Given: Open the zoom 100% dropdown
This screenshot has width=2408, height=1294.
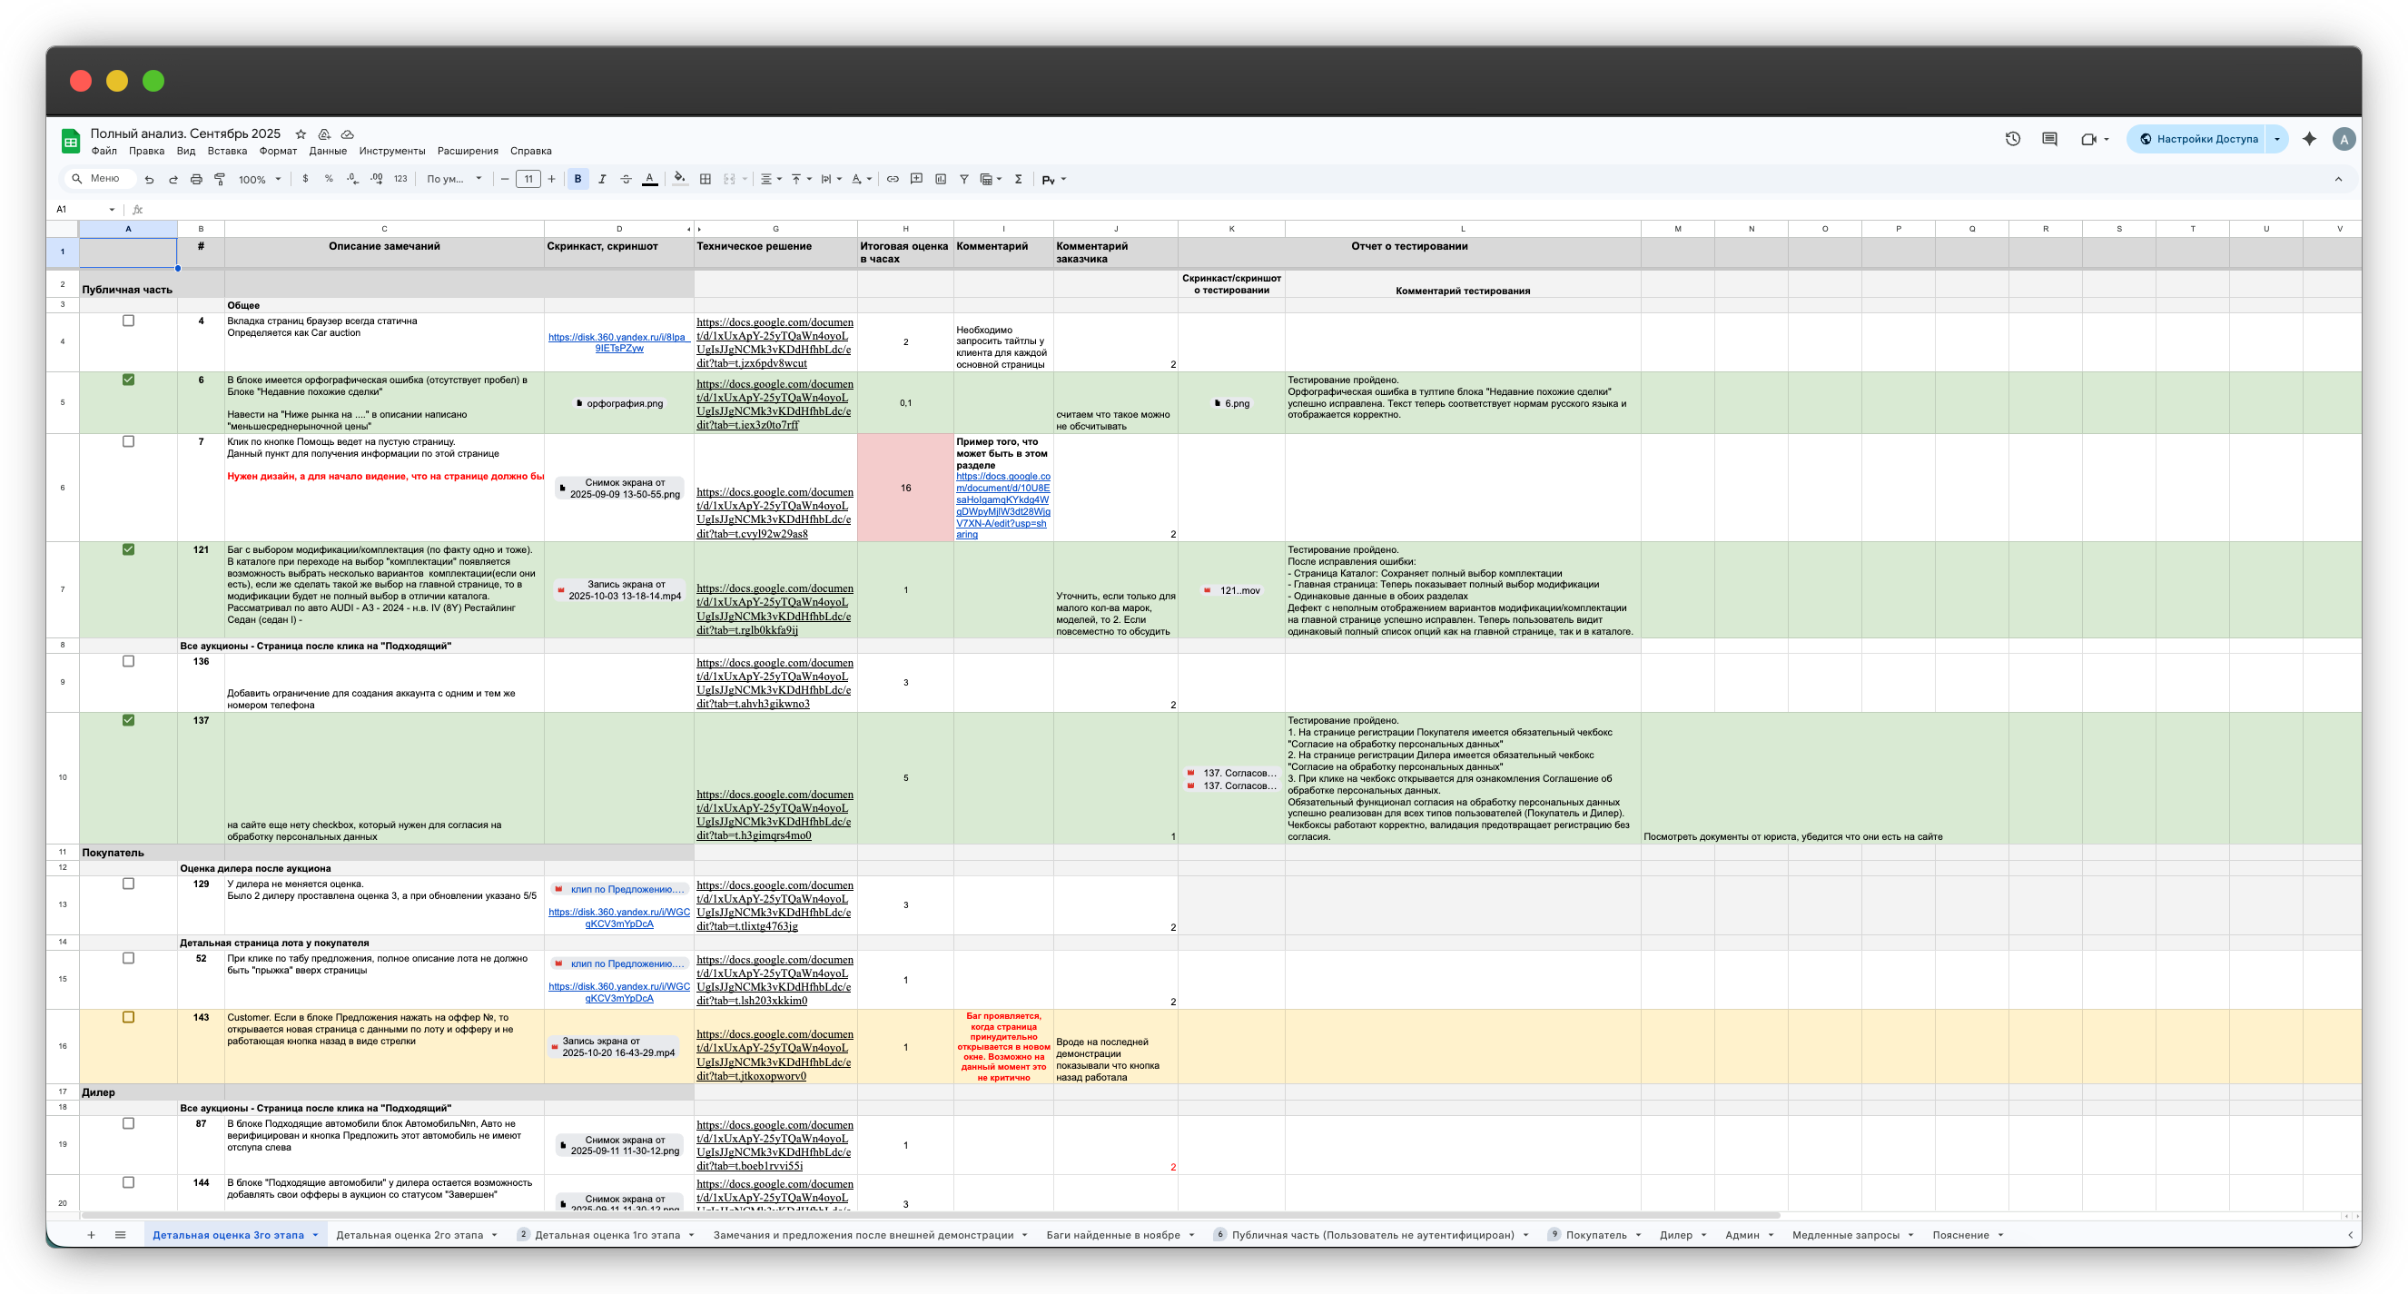Looking at the screenshot, I should [260, 180].
